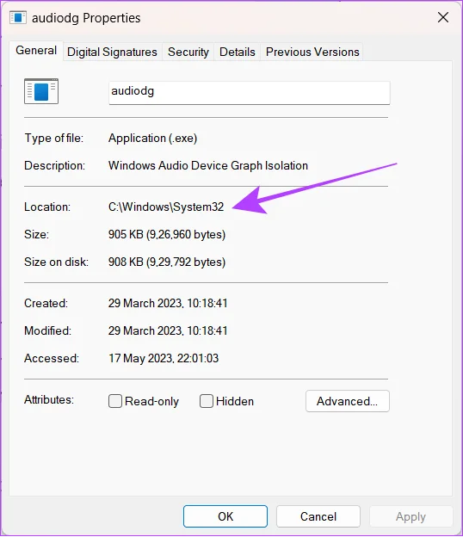Enable the Read-only attribute checkbox
This screenshot has height=537, width=463.
(x=115, y=401)
